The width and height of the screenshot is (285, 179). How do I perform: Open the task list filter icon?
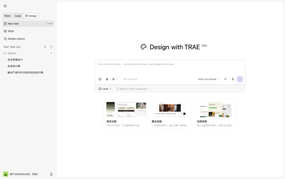pyautogui.click(x=51, y=47)
